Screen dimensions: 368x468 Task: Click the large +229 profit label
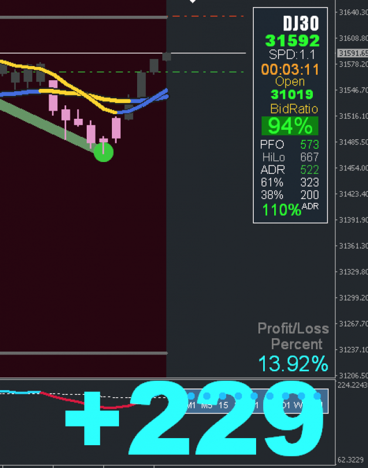coord(195,418)
